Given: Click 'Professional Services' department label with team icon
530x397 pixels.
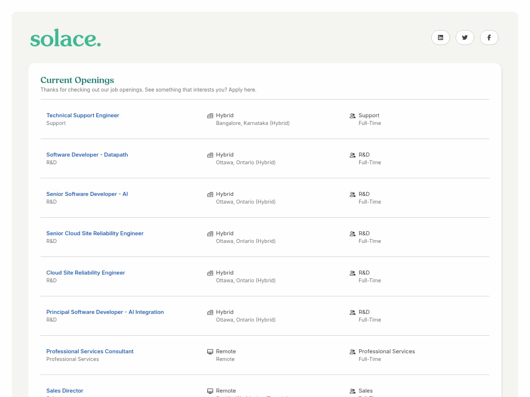Looking at the screenshot, I should click(x=387, y=351).
